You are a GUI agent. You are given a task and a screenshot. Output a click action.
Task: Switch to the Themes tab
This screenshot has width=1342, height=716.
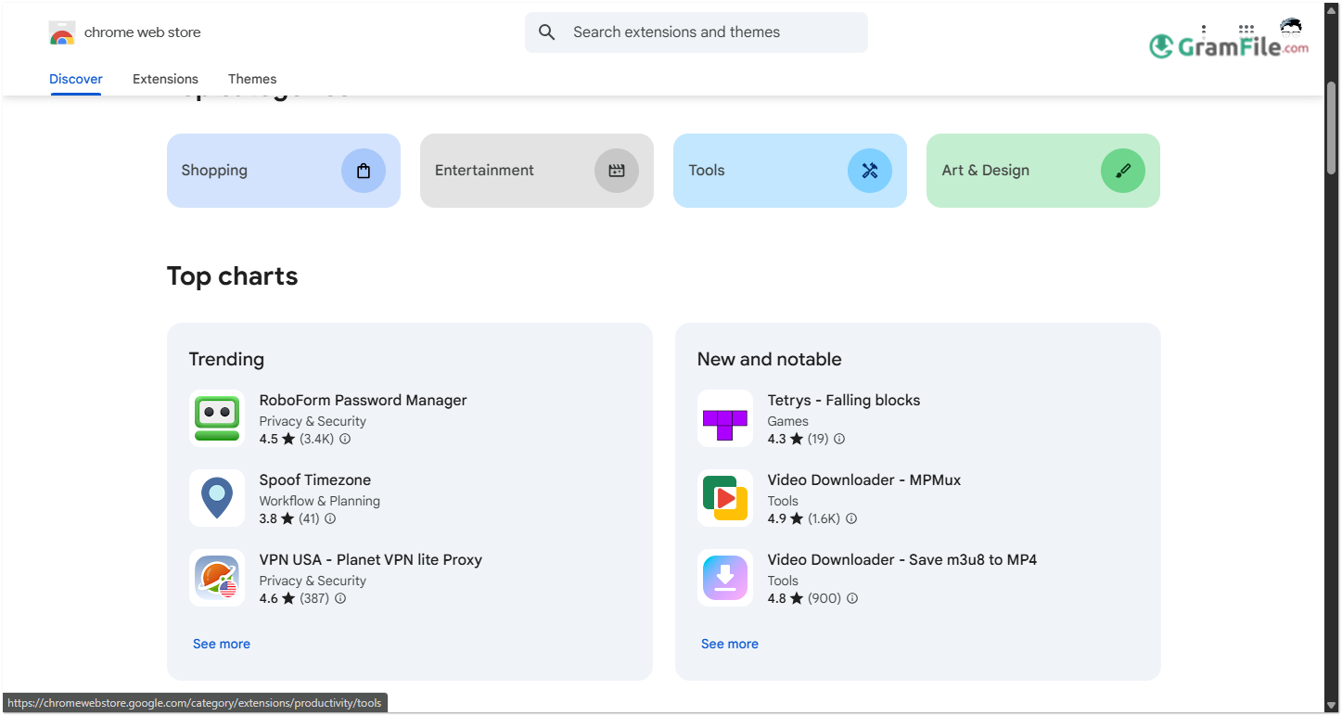(x=252, y=79)
